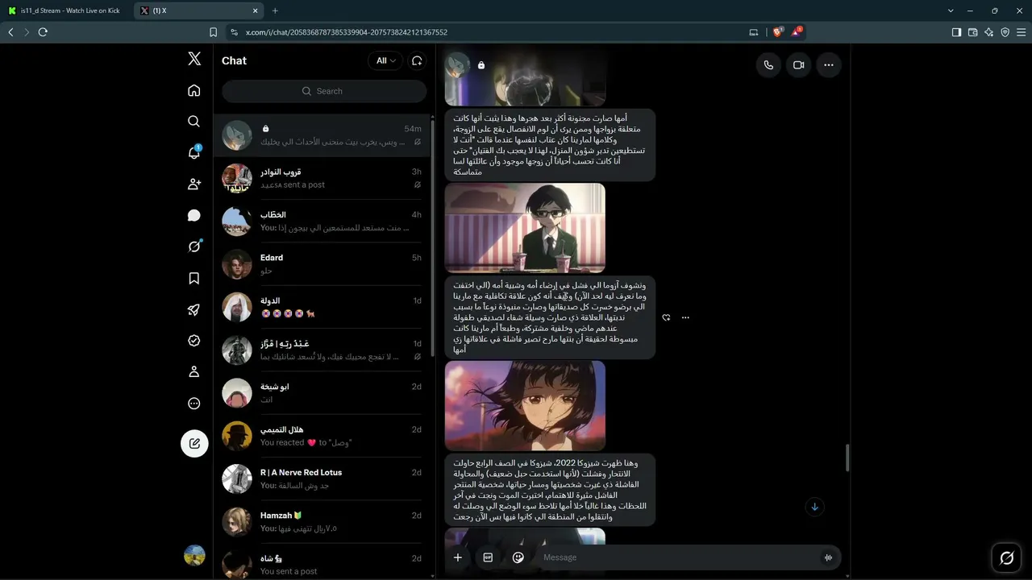This screenshot has width=1032, height=580.
Task: Reload the current page
Action: [43, 32]
